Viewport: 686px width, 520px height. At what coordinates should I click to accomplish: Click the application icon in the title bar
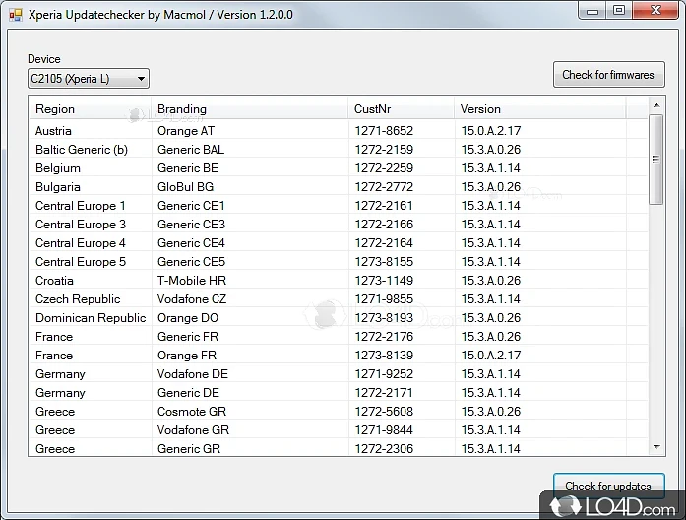click(16, 16)
